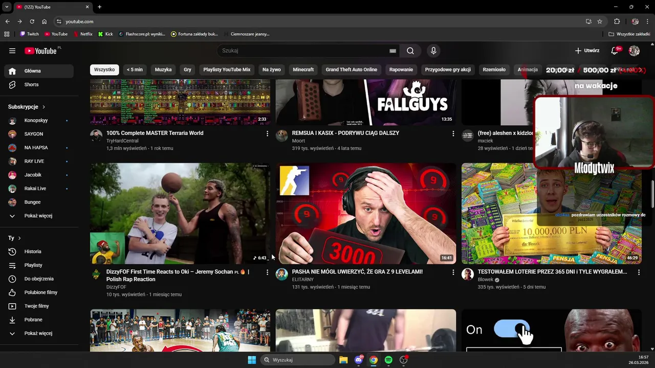Image resolution: width=655 pixels, height=368 pixels.
Task: Open Playlisty in sidebar
Action: point(38,265)
